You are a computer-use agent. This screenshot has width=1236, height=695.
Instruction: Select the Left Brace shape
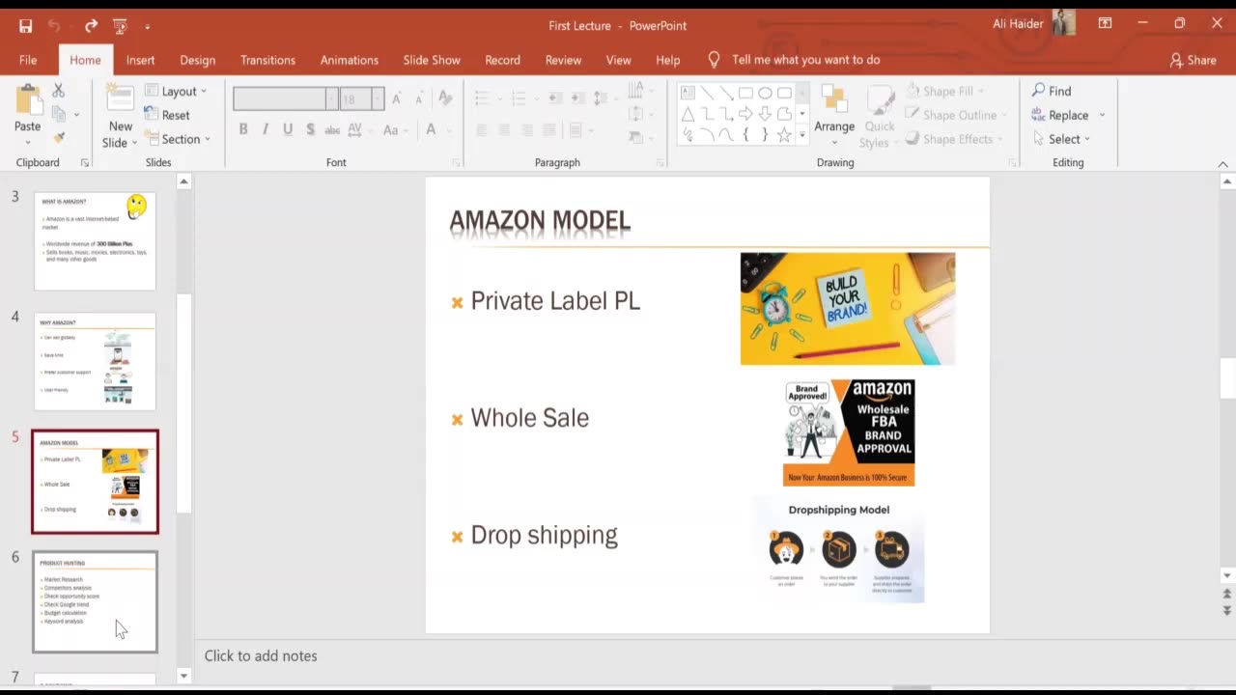[x=745, y=135]
